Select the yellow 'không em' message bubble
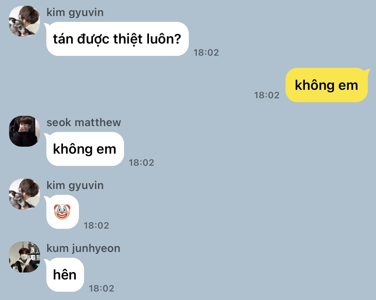The width and height of the screenshot is (376, 300). (327, 85)
